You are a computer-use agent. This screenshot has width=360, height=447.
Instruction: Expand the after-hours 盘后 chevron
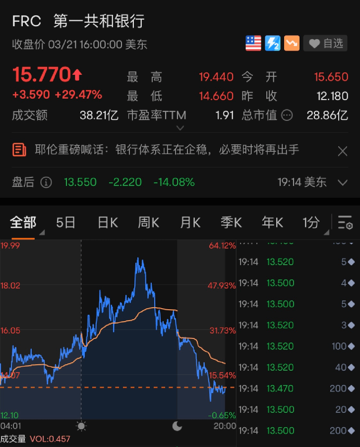(342, 182)
